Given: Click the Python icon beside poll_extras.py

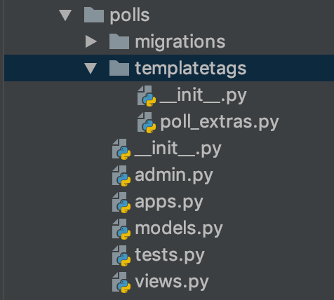Looking at the screenshot, I should (x=147, y=123).
